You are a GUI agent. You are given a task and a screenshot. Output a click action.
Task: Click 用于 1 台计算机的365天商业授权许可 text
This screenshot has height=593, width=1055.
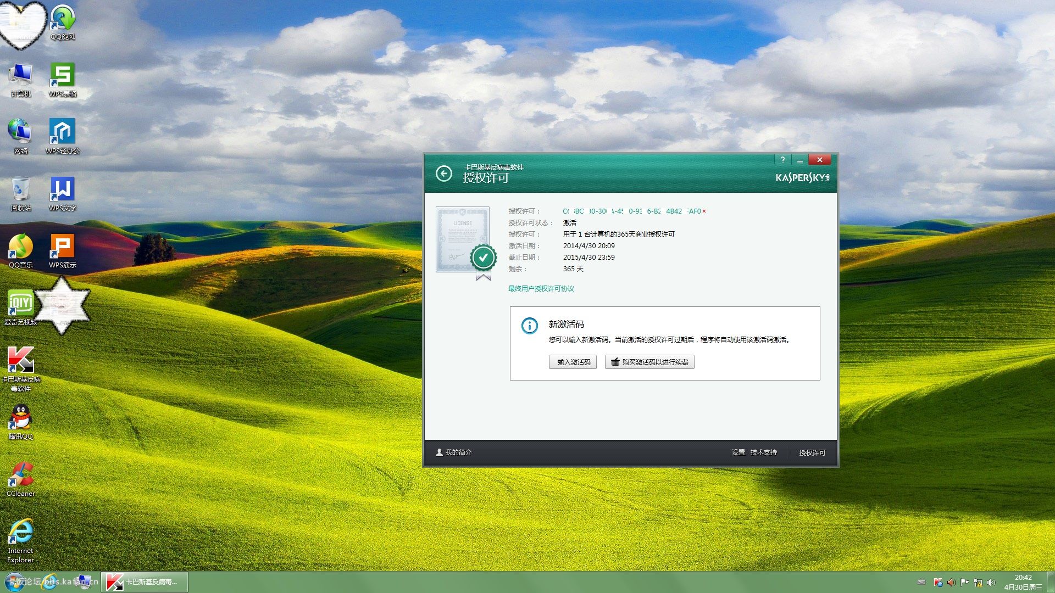point(619,234)
